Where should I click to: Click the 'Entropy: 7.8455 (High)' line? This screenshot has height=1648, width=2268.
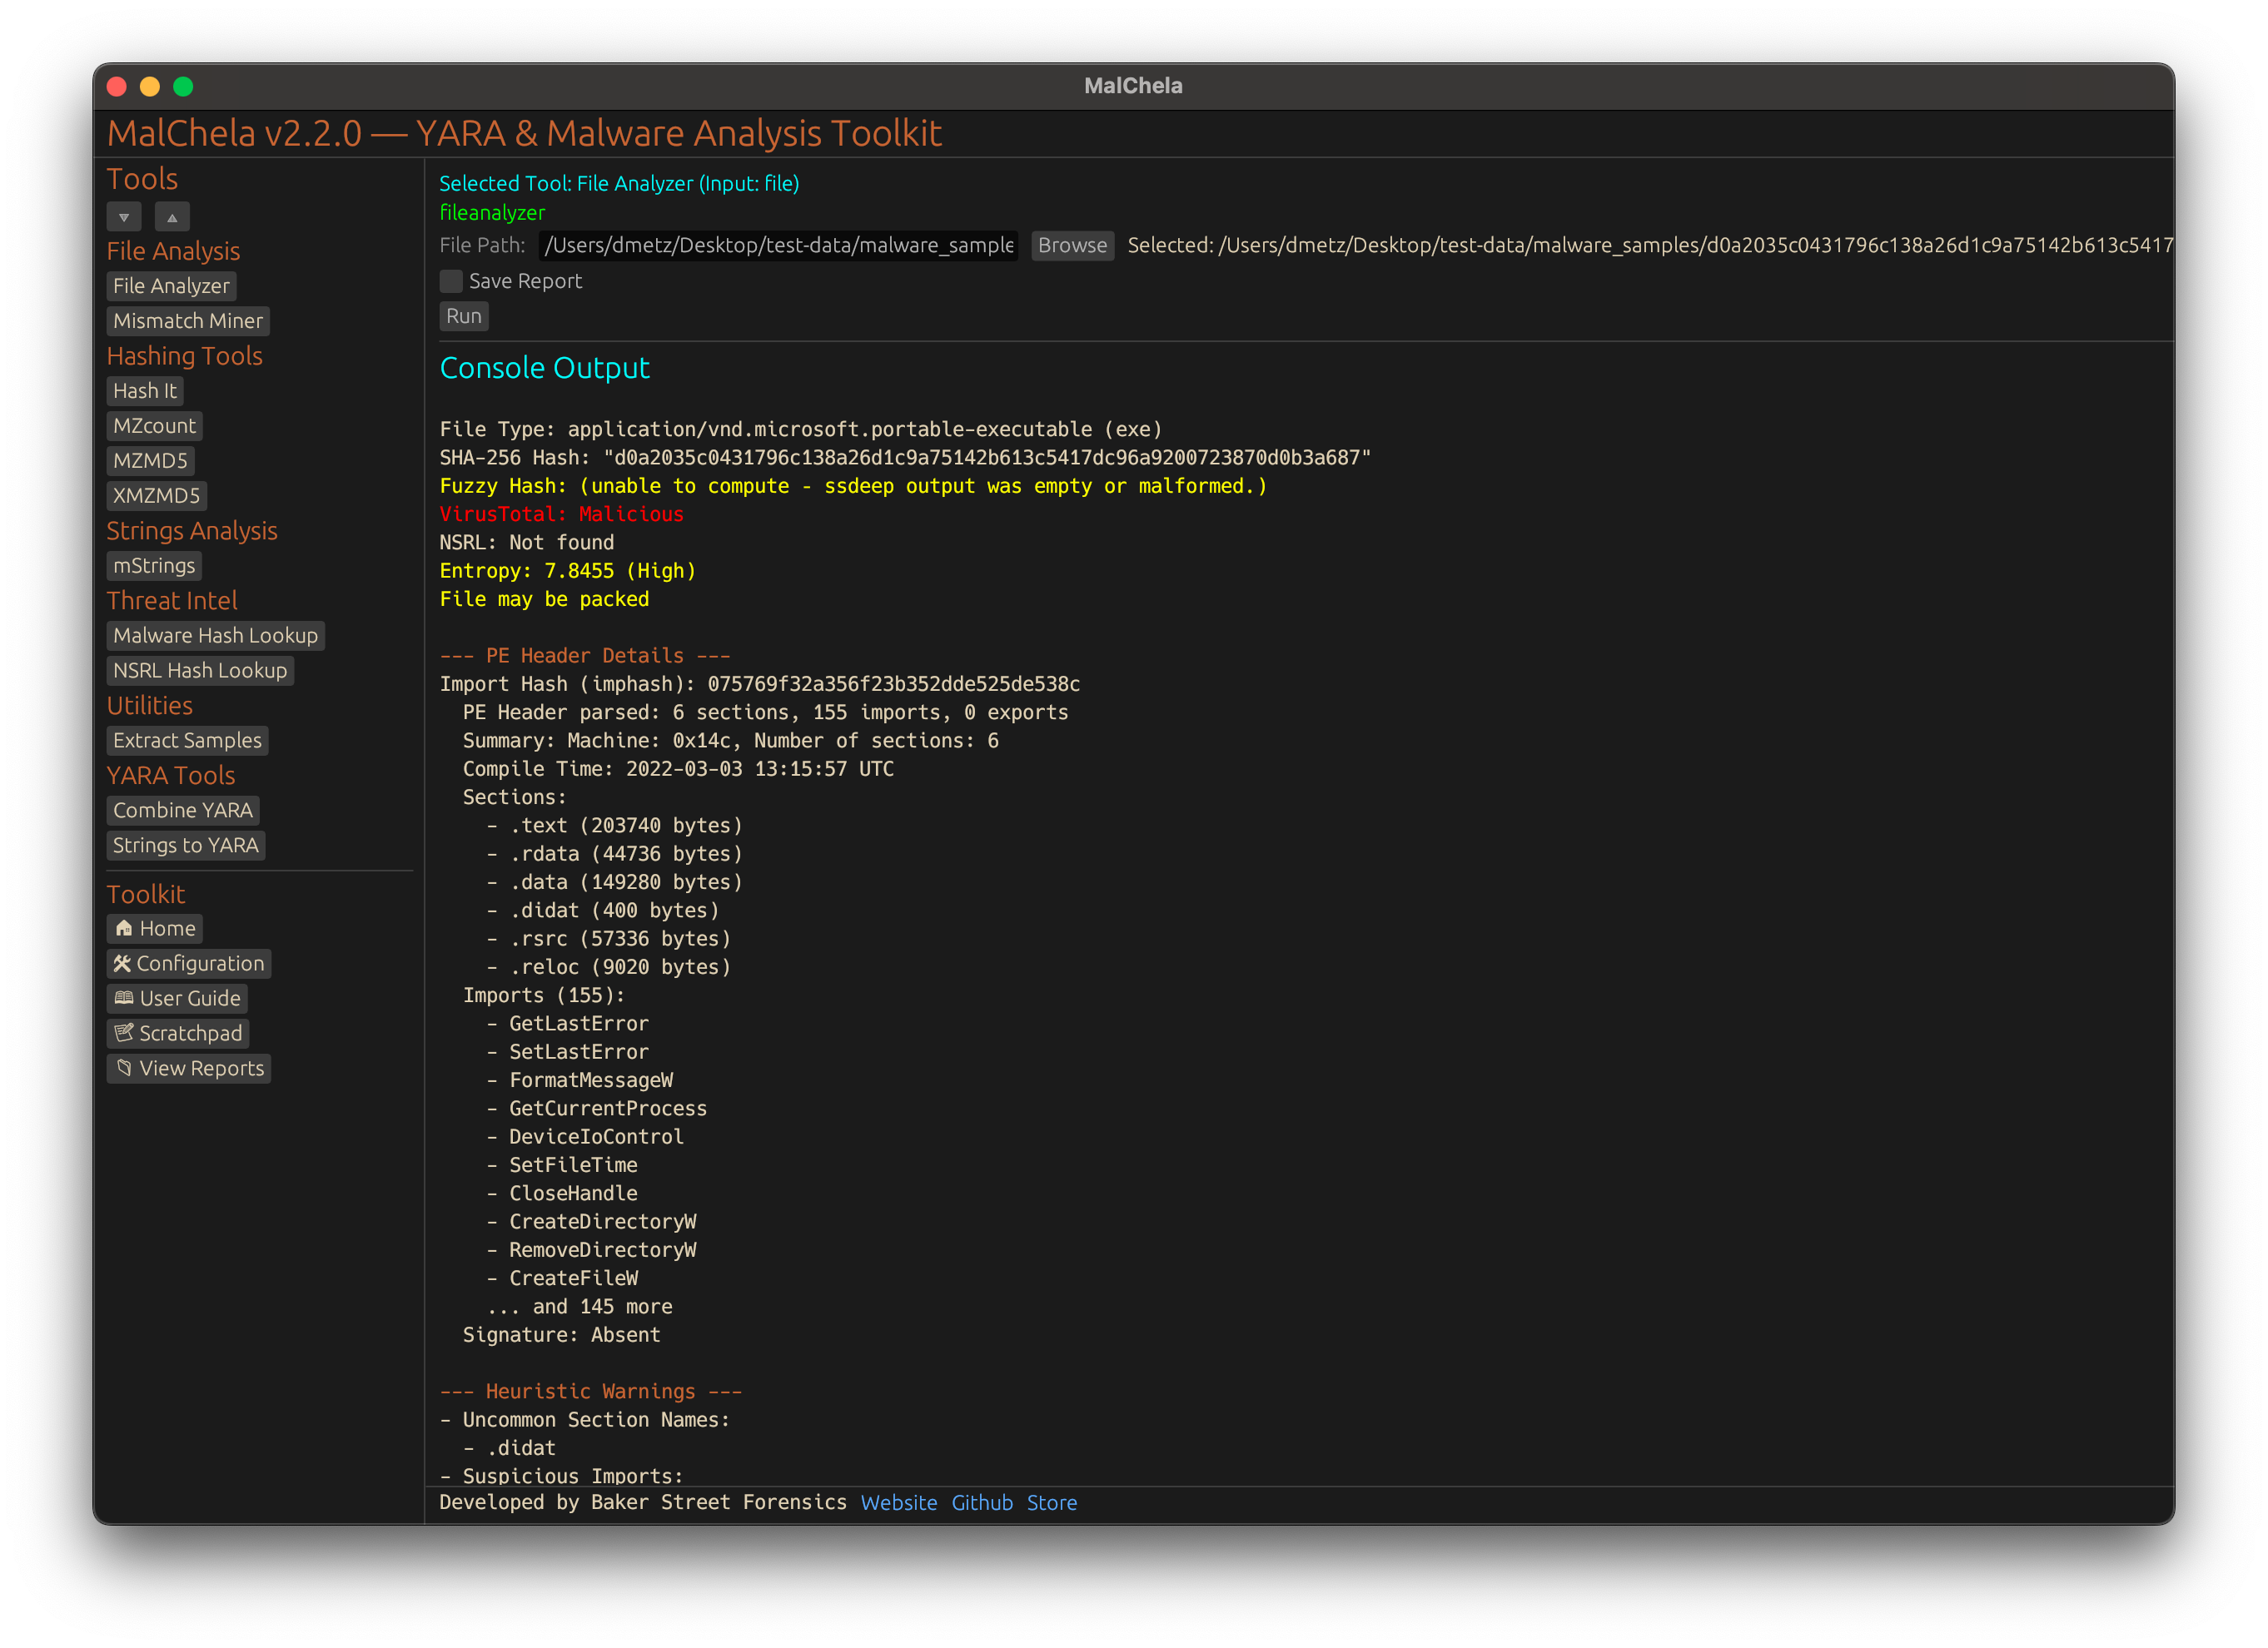coord(568,571)
